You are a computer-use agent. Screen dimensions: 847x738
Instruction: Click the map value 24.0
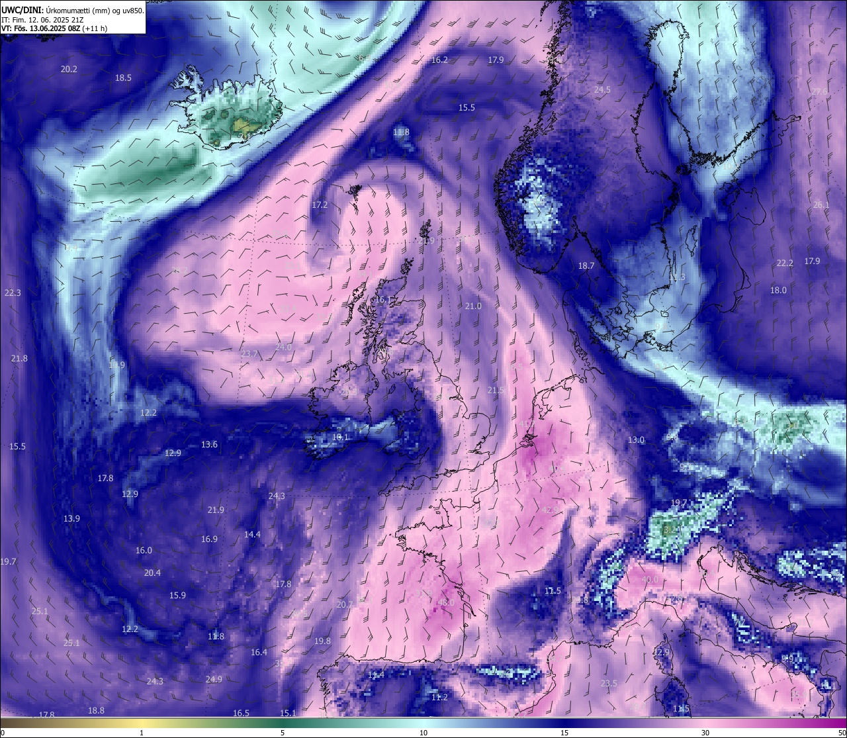pyautogui.click(x=283, y=347)
